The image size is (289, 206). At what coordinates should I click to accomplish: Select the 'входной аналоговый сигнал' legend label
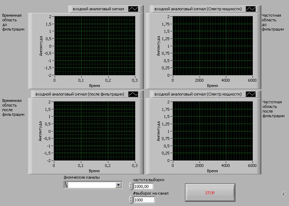[x=98, y=9]
